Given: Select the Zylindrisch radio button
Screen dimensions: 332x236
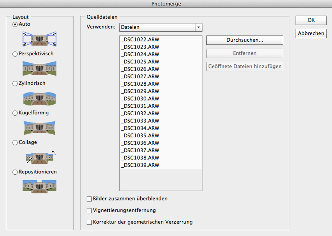Looking at the screenshot, I should [x=15, y=83].
